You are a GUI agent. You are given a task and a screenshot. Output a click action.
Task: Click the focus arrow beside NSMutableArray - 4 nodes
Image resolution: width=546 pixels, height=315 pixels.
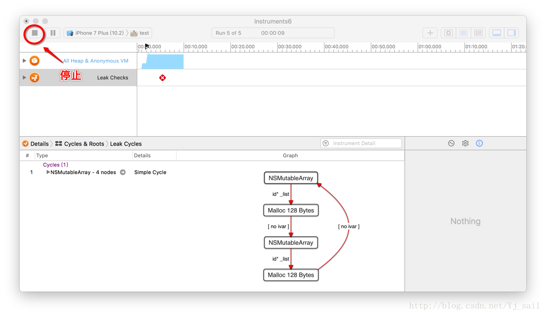123,172
